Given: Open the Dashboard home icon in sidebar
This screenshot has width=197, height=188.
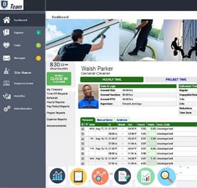Looking at the screenshot, I should pos(7,20).
